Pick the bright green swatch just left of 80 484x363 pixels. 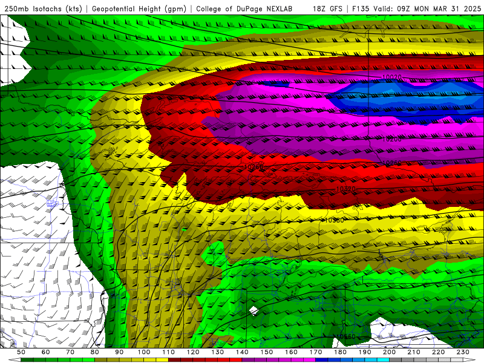tap(88, 359)
